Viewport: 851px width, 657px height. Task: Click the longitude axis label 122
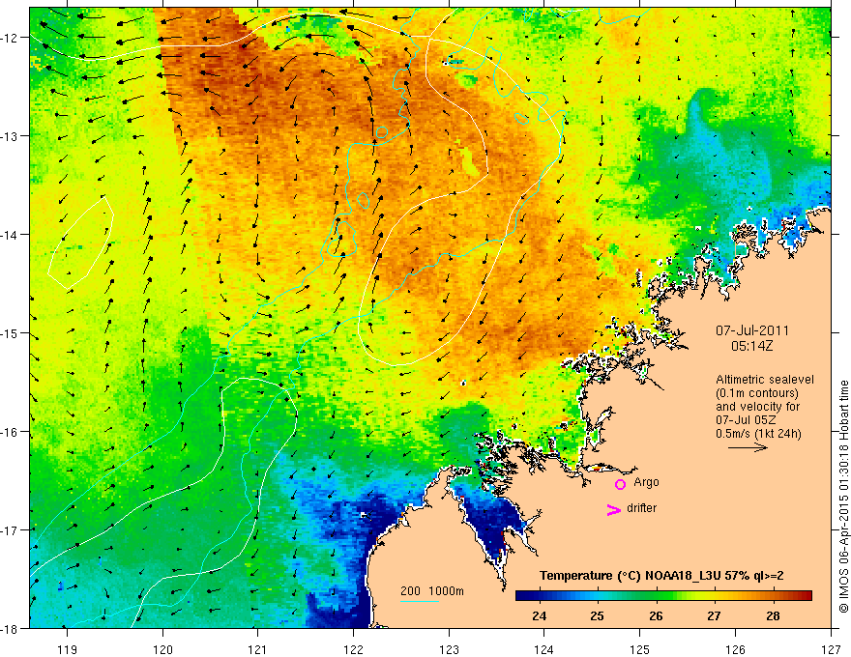353,649
